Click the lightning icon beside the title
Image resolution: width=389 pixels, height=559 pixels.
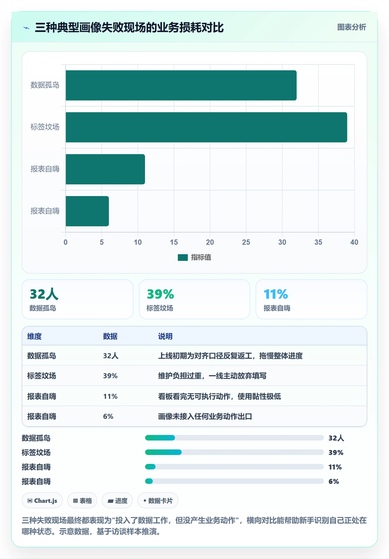(26, 28)
